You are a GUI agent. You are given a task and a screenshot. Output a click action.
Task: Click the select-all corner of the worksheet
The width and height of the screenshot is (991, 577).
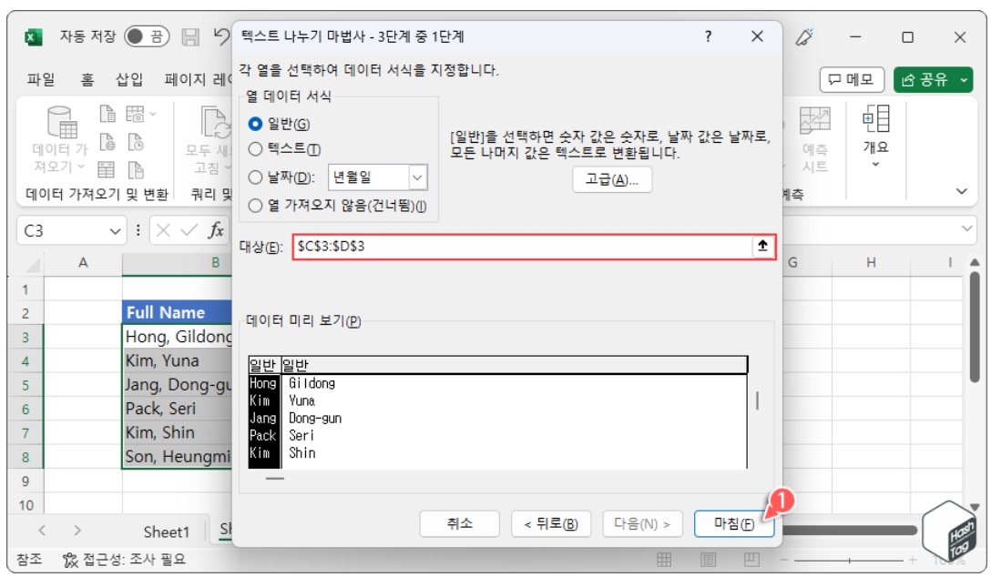pyautogui.click(x=31, y=264)
